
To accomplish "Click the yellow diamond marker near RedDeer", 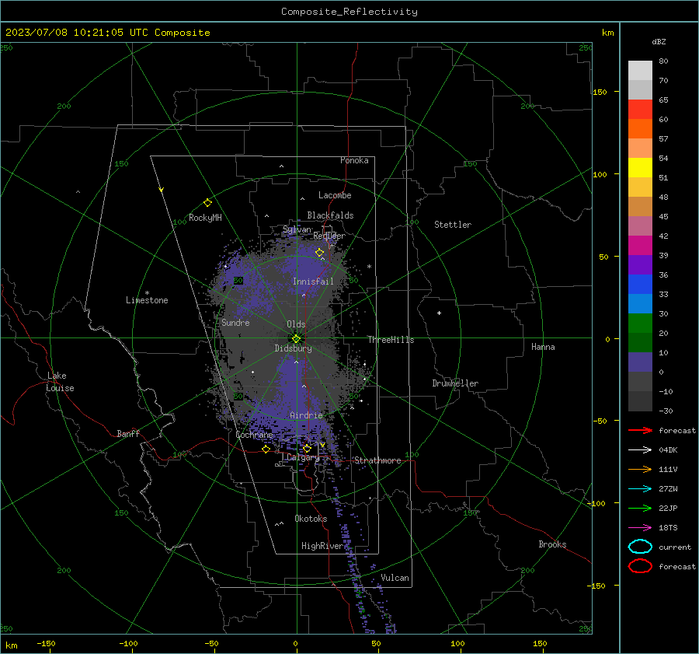I will pos(319,253).
